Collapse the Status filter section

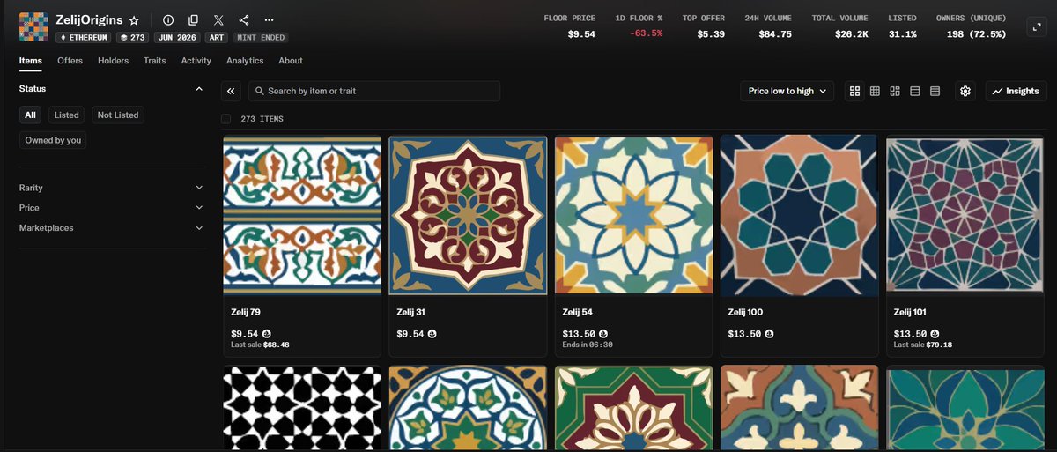click(x=199, y=88)
